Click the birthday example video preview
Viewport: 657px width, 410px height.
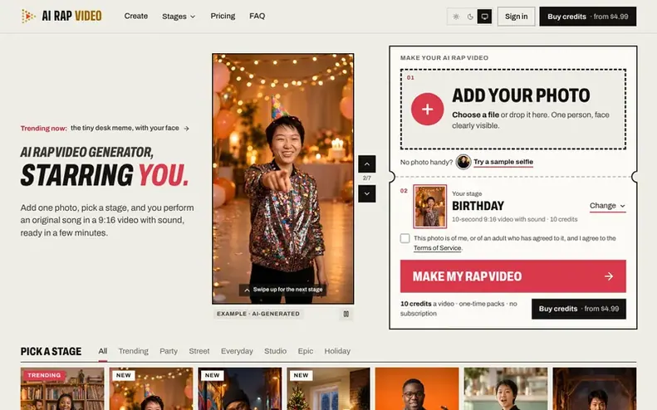tap(283, 178)
